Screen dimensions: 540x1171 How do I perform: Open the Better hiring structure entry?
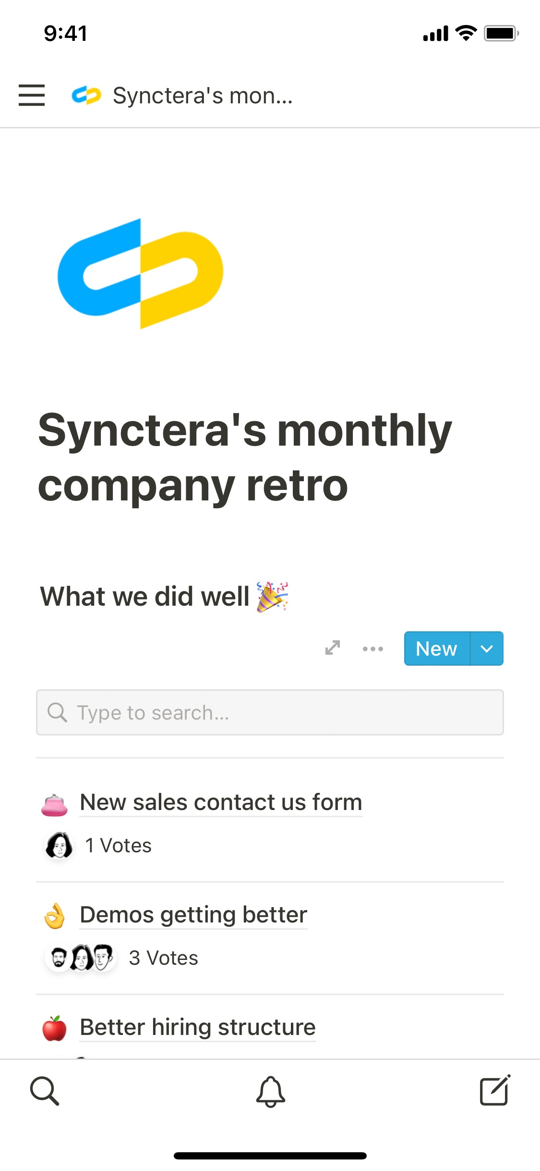[x=198, y=1027]
